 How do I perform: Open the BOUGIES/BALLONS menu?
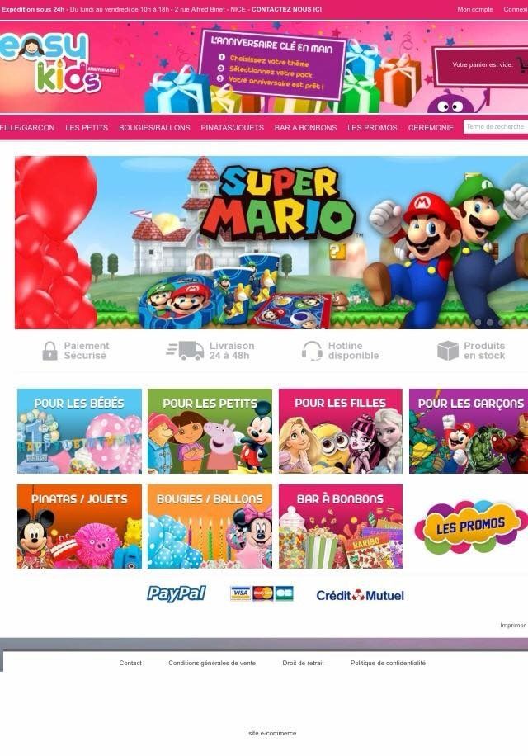coord(154,128)
